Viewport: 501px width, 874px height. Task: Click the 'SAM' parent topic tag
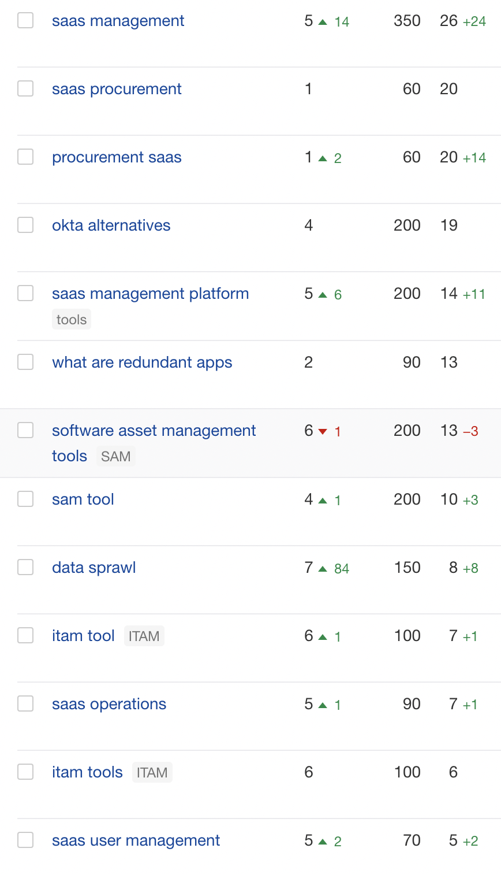[115, 457]
